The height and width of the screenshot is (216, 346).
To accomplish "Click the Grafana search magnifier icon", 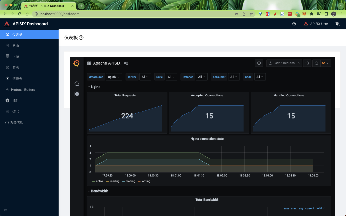I will 77,84.
